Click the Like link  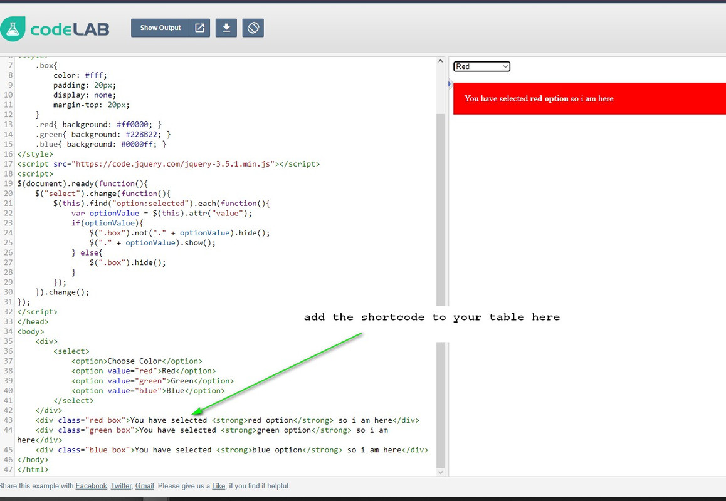coord(219,486)
